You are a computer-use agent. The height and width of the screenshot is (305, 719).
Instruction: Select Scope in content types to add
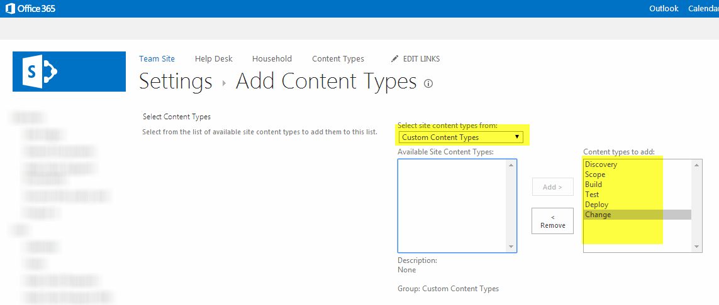595,174
